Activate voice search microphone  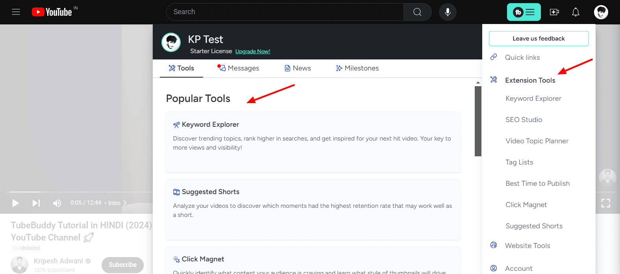point(448,12)
